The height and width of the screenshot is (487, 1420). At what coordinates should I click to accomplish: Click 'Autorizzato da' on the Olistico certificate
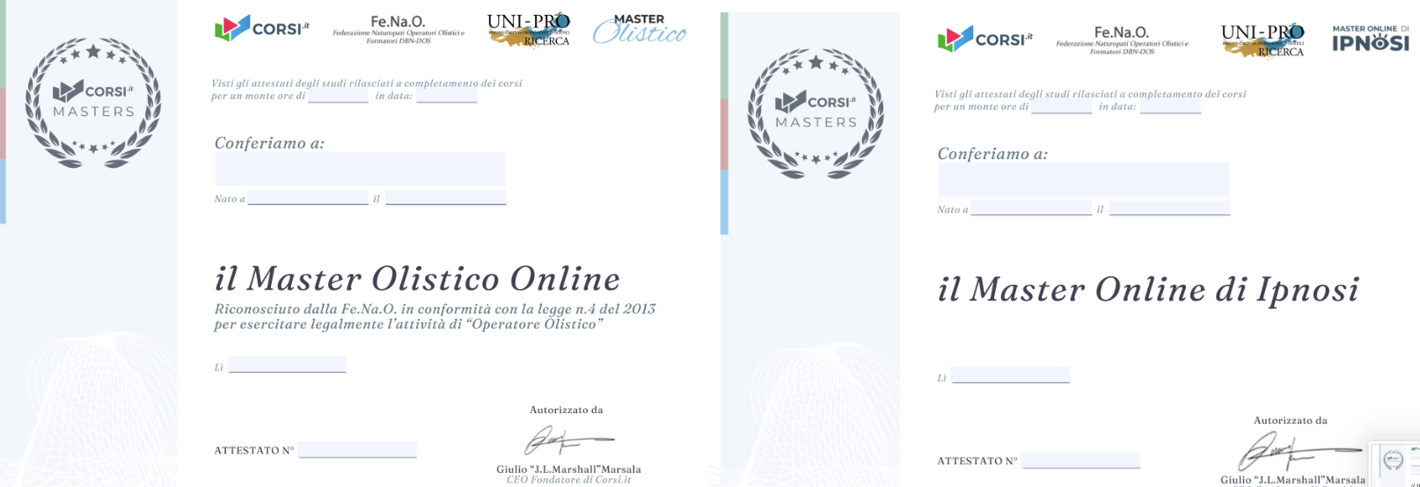pyautogui.click(x=567, y=410)
